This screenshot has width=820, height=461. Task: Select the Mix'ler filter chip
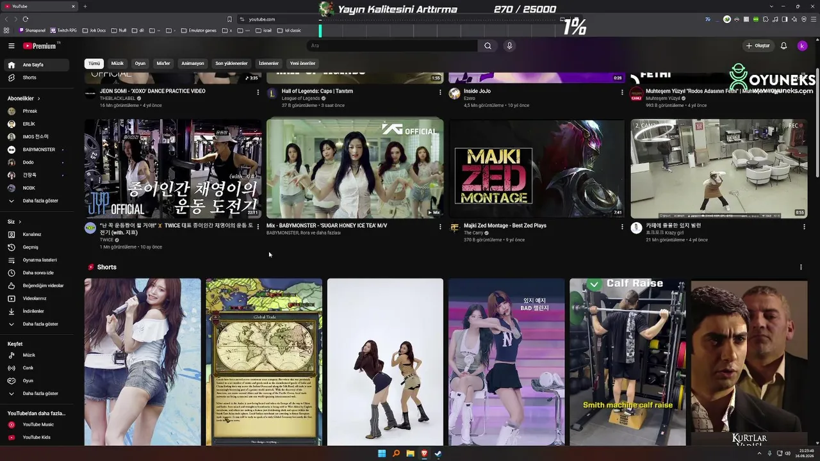[x=163, y=63]
